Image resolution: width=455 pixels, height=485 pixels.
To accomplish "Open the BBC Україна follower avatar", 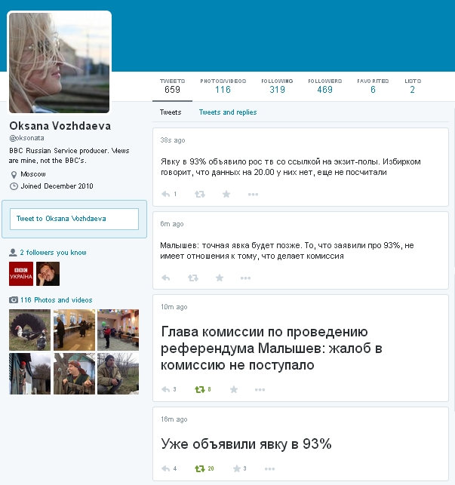I will point(21,274).
